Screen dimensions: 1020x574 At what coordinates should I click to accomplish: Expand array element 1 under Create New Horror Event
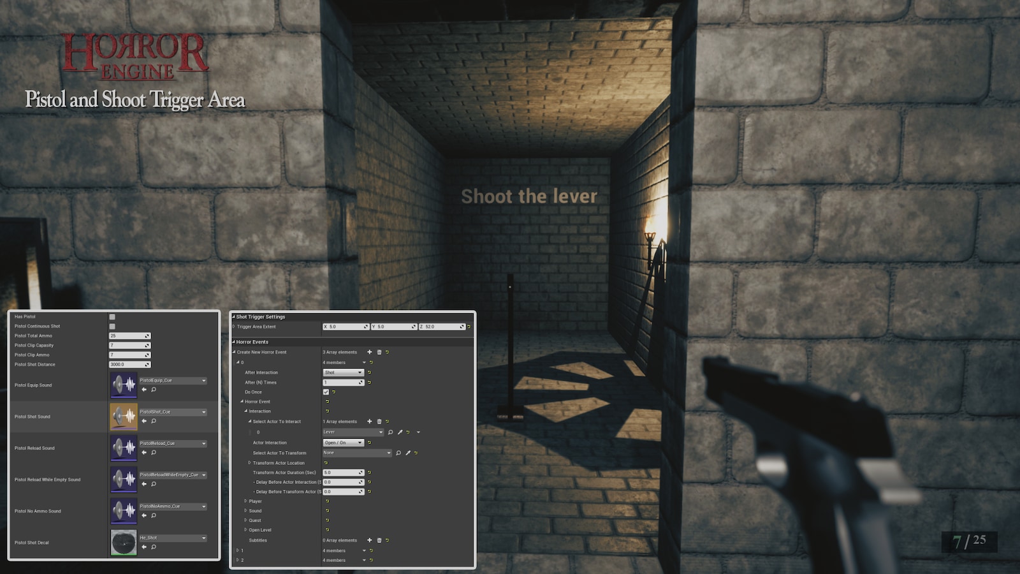[x=237, y=550]
